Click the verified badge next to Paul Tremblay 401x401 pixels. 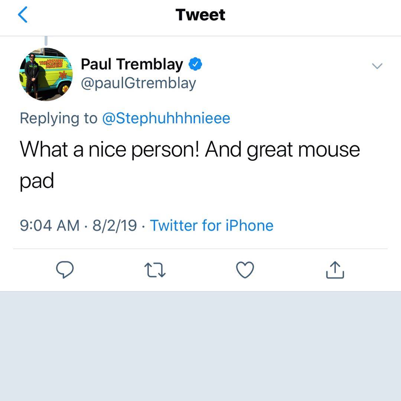coord(195,63)
